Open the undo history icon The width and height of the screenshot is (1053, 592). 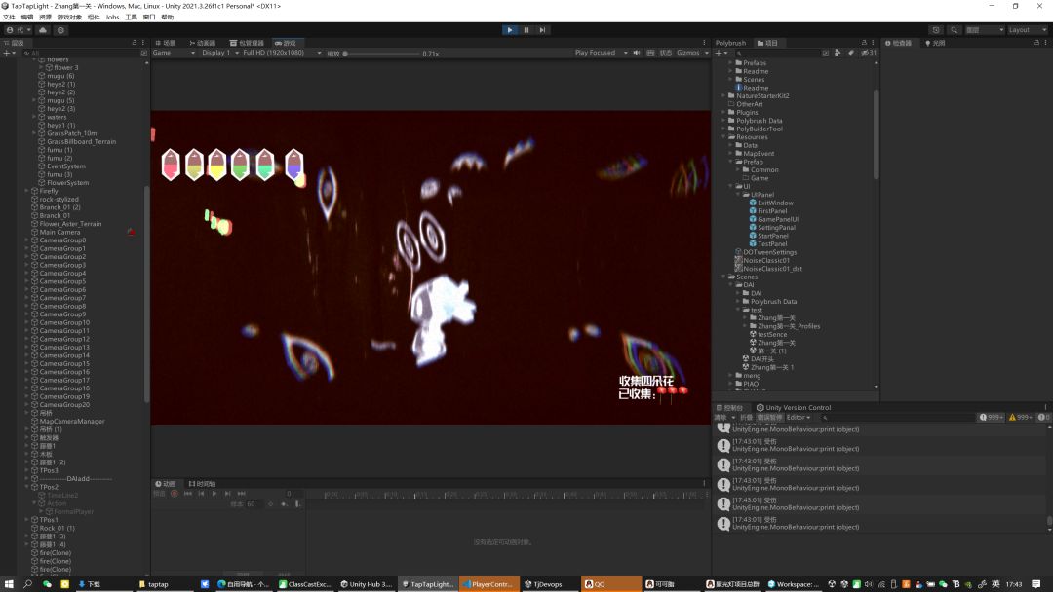tap(936, 30)
